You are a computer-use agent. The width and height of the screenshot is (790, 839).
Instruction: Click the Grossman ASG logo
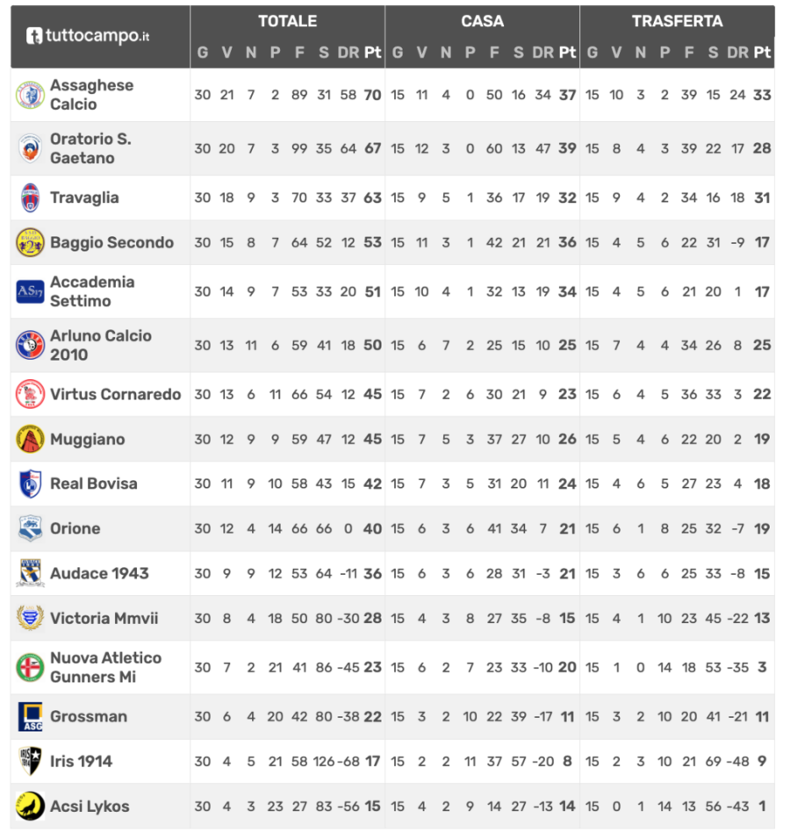[x=30, y=717]
